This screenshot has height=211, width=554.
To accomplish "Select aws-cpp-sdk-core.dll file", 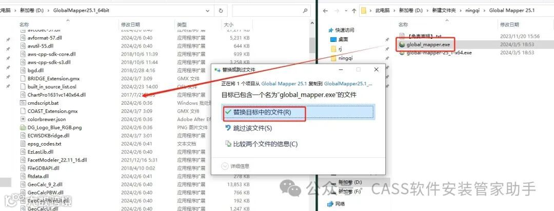I will 52,54.
